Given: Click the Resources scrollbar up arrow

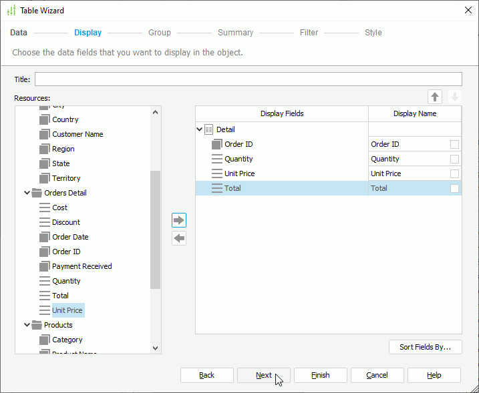Looking at the screenshot, I should click(x=155, y=112).
